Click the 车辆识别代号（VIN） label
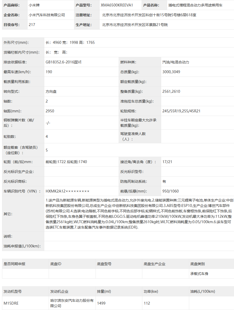The image size is (234, 310). pos(22,191)
